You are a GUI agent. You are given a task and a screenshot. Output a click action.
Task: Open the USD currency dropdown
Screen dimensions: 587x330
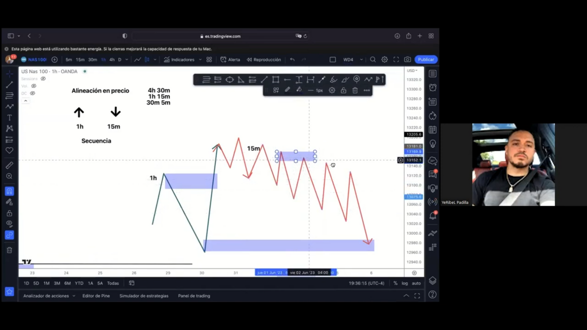[412, 71]
